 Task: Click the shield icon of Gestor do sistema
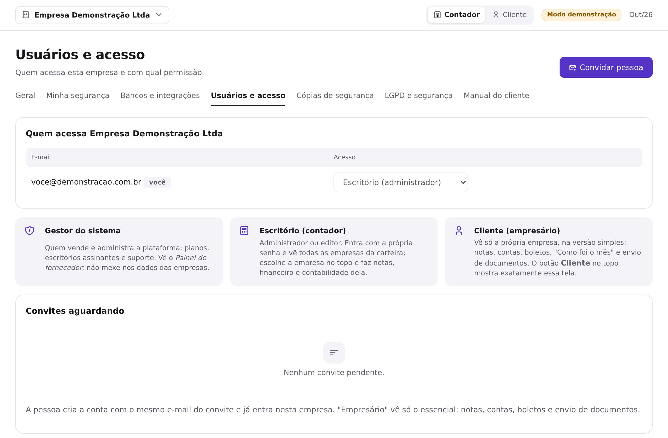30,231
